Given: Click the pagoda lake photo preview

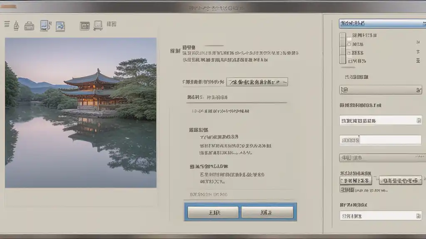Looking at the screenshot, I should (x=81, y=113).
